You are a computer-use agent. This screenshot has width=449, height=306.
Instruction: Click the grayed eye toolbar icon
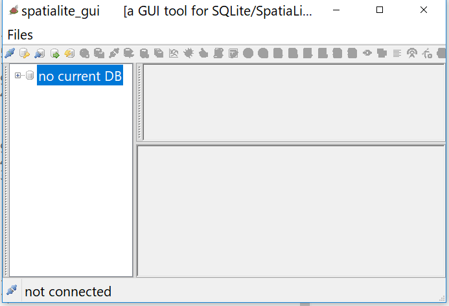[x=367, y=53]
